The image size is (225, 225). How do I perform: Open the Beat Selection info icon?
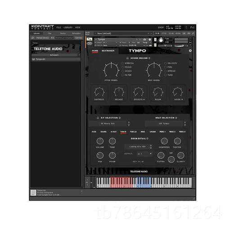176,118
